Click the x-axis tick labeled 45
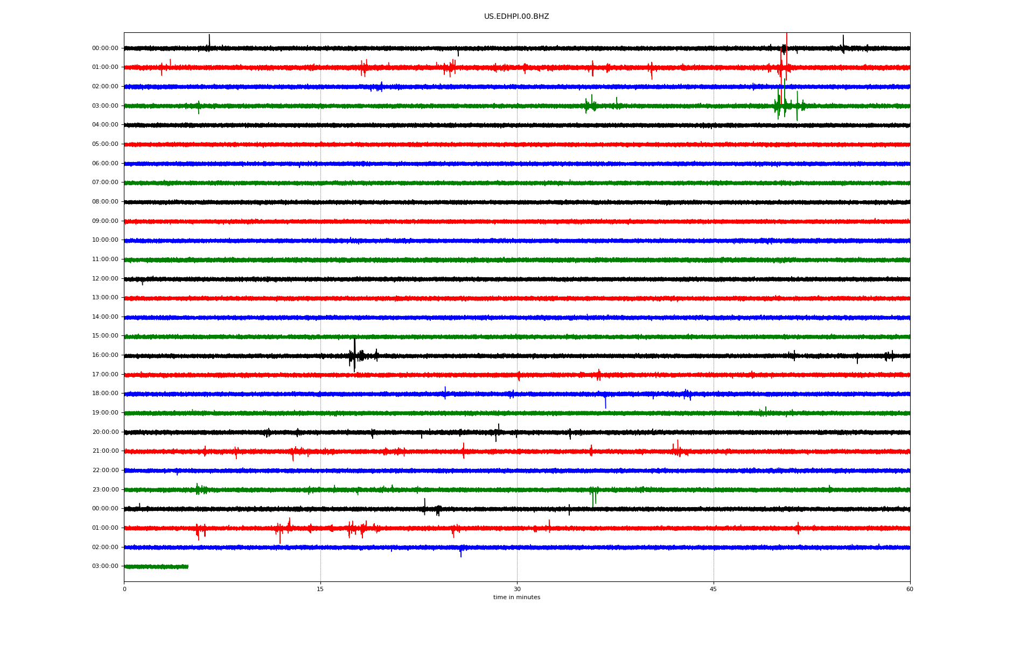The width and height of the screenshot is (1034, 646). [x=713, y=589]
